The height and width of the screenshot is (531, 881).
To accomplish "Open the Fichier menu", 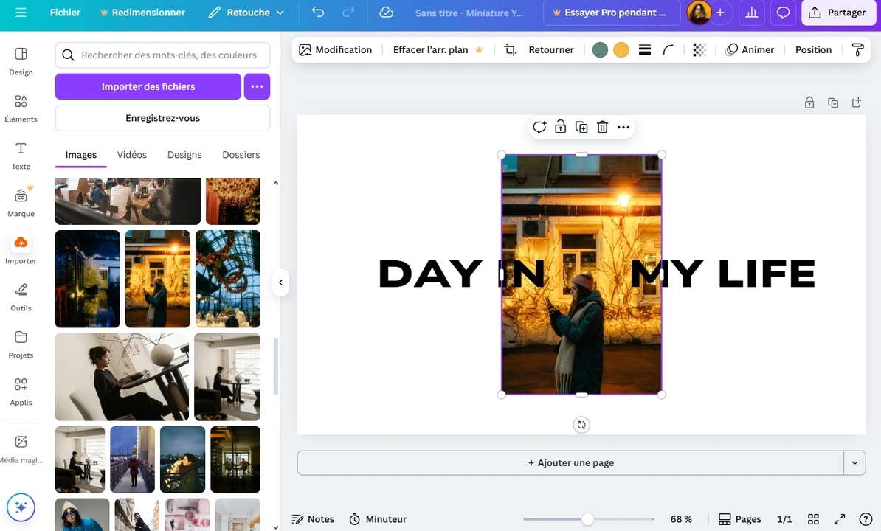I will 65,13.
